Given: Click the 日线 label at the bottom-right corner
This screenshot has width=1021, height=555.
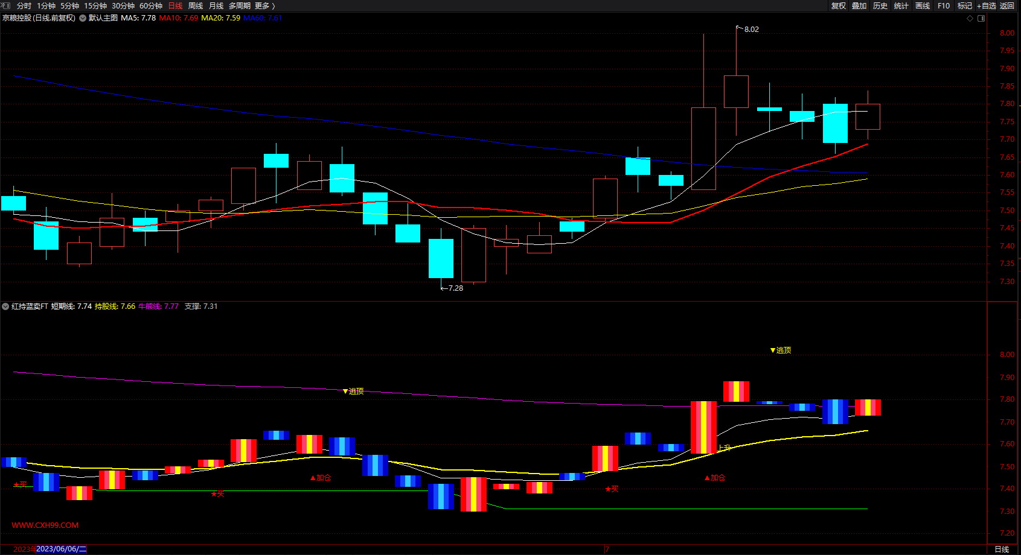Looking at the screenshot, I should (x=1002, y=549).
